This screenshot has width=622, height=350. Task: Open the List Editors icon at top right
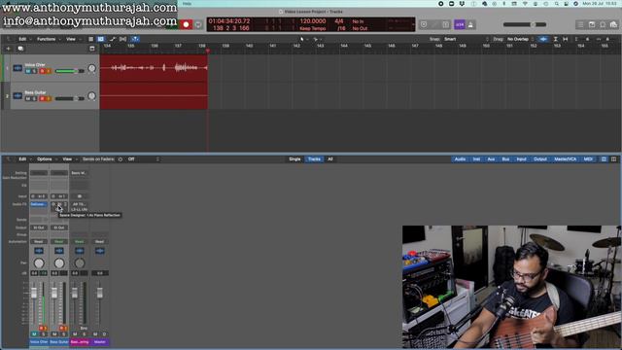tap(580, 24)
